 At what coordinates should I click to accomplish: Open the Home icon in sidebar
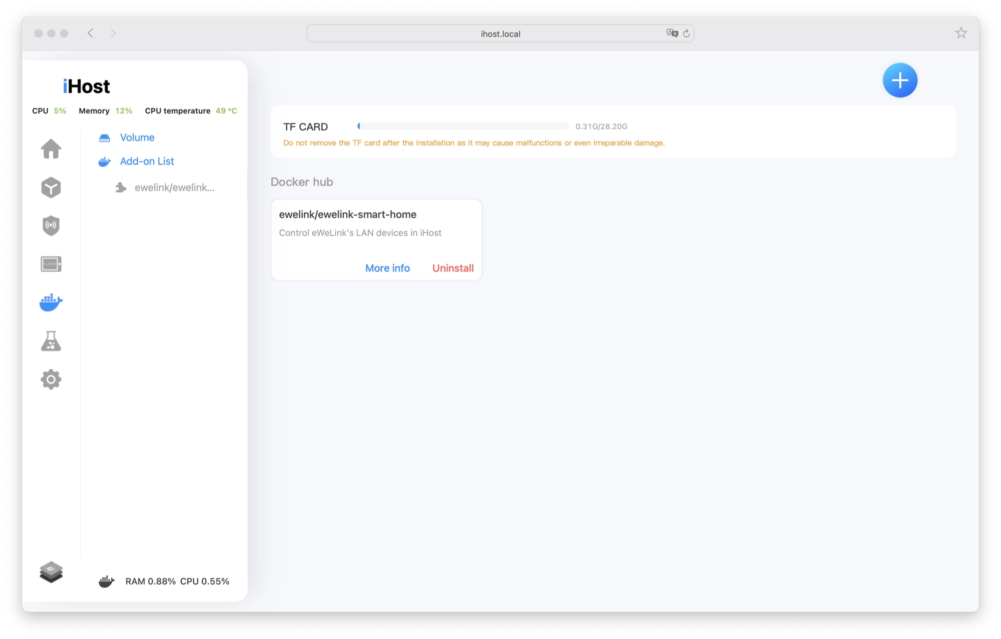pos(51,149)
